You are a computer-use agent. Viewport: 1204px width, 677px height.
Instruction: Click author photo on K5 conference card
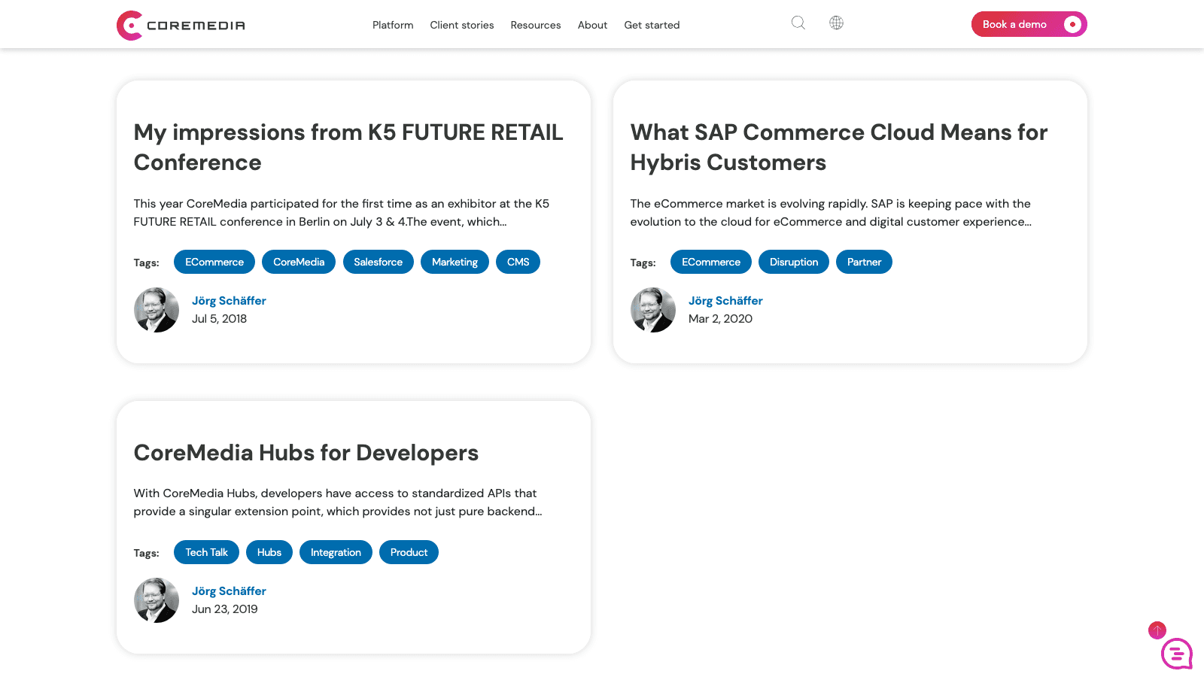click(x=157, y=310)
